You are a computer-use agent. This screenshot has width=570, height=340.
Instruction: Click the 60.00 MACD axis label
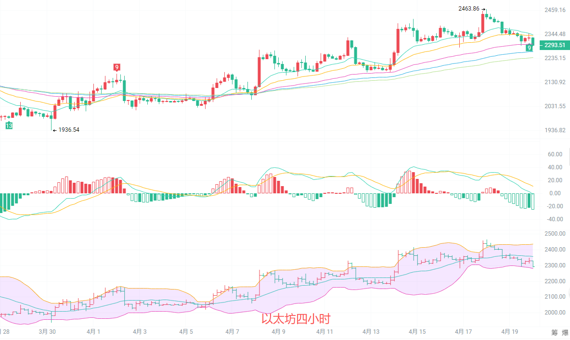click(x=555, y=154)
